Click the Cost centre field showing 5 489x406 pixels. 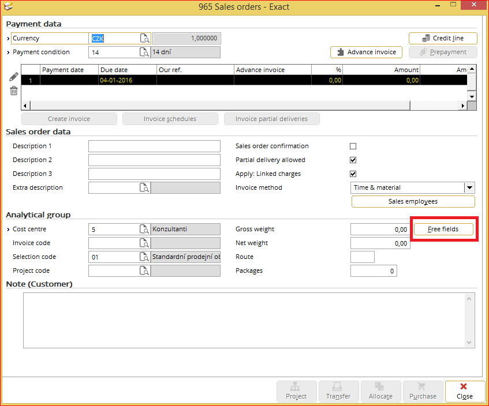[114, 230]
